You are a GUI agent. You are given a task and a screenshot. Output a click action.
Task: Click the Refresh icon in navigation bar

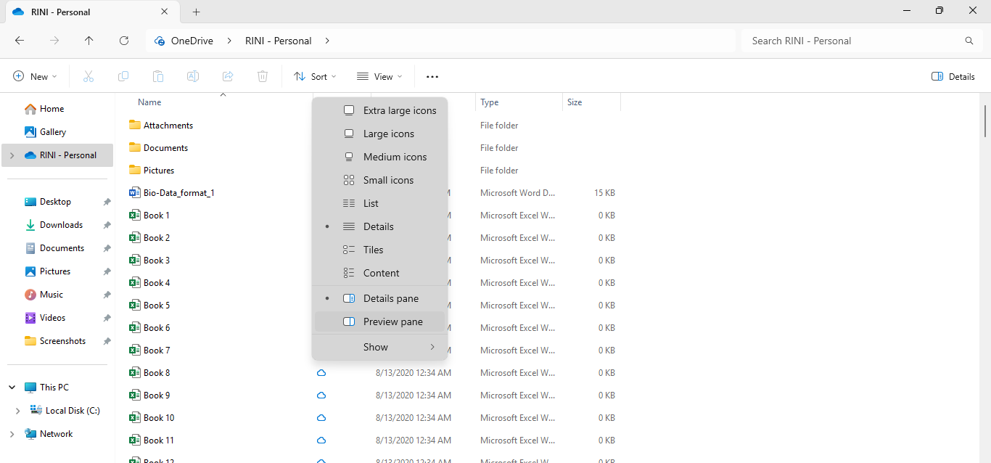(x=124, y=41)
